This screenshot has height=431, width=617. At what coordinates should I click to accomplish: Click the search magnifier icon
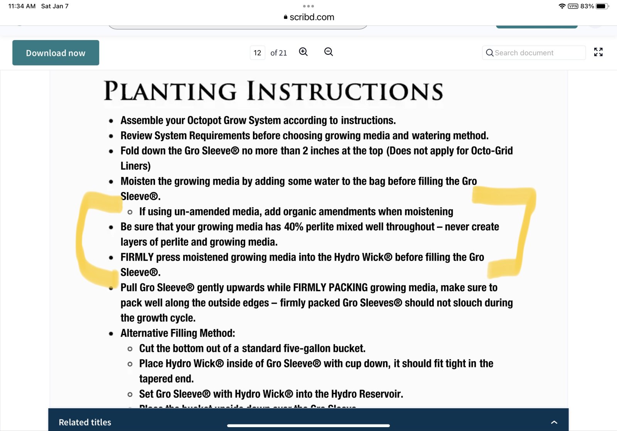point(490,53)
